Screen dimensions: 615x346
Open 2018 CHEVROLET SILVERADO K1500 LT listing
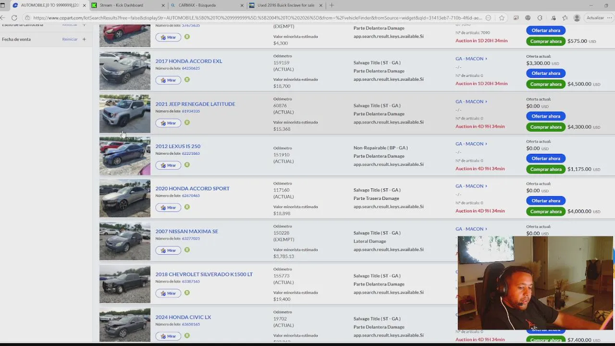[204, 274]
